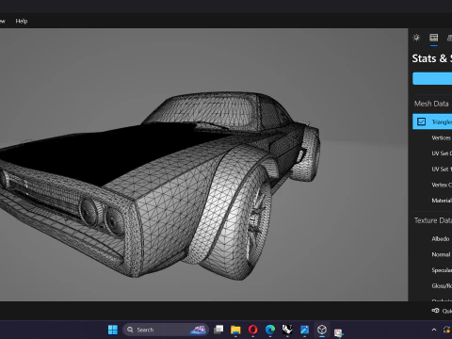
Task: Launch Microsoft Edge from the taskbar
Action: [x=270, y=330]
